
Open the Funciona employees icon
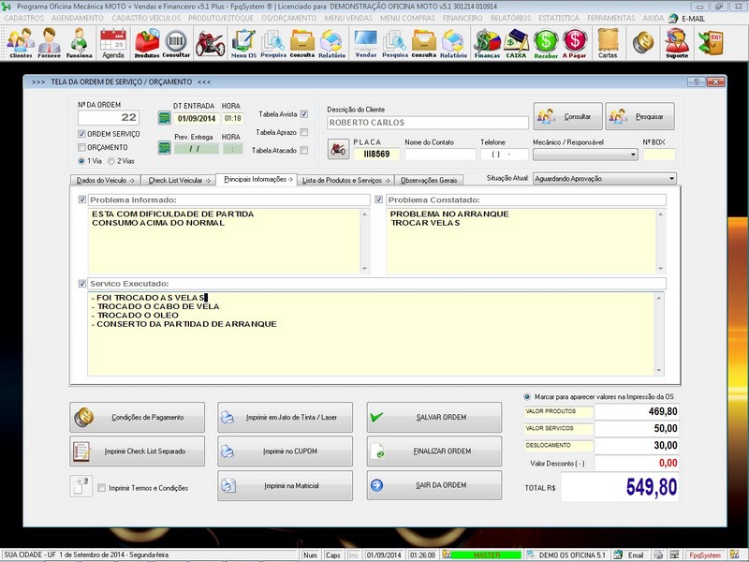[x=79, y=42]
